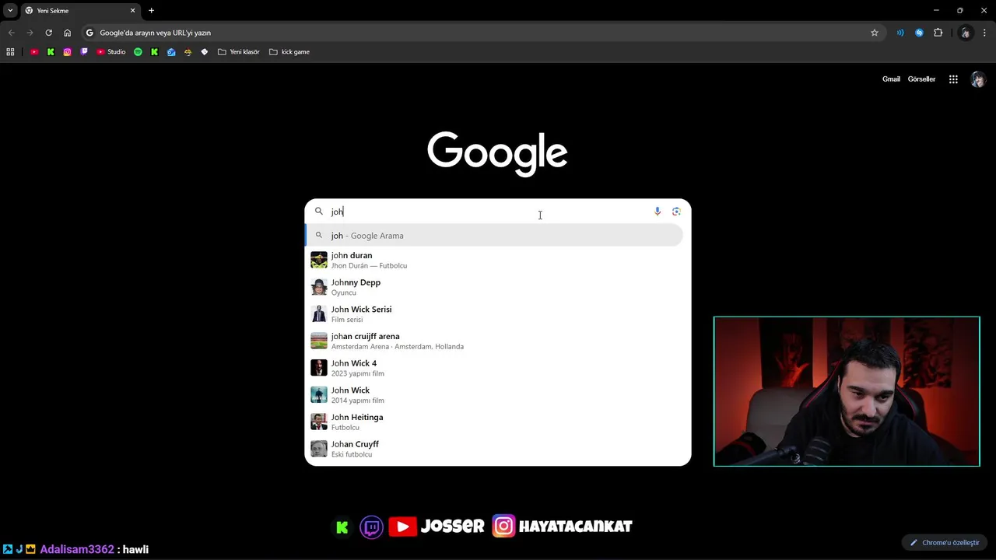Open the Chrome profile avatar in toolbar

point(966,33)
